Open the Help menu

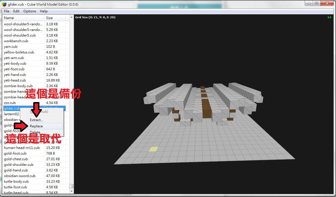(44, 11)
